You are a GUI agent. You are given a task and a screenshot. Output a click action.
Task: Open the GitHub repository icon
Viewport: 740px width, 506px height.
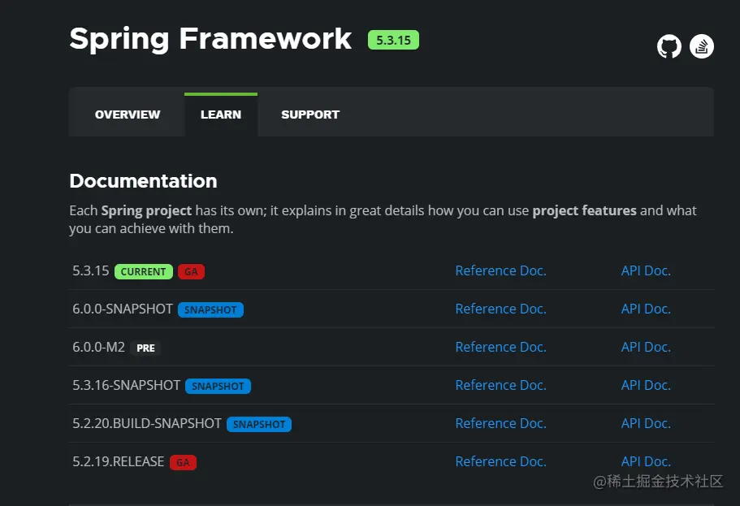point(669,46)
